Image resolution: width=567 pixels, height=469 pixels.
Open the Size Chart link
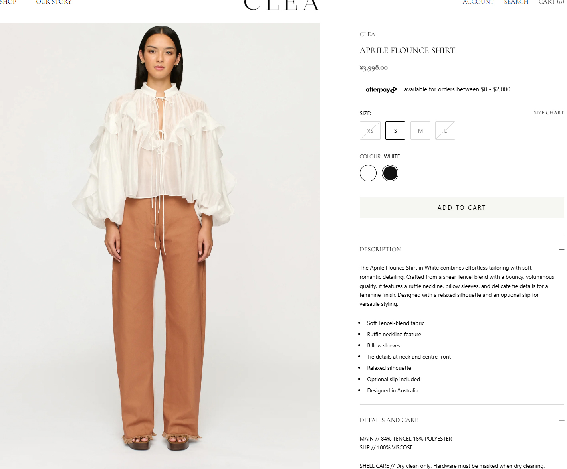(549, 113)
